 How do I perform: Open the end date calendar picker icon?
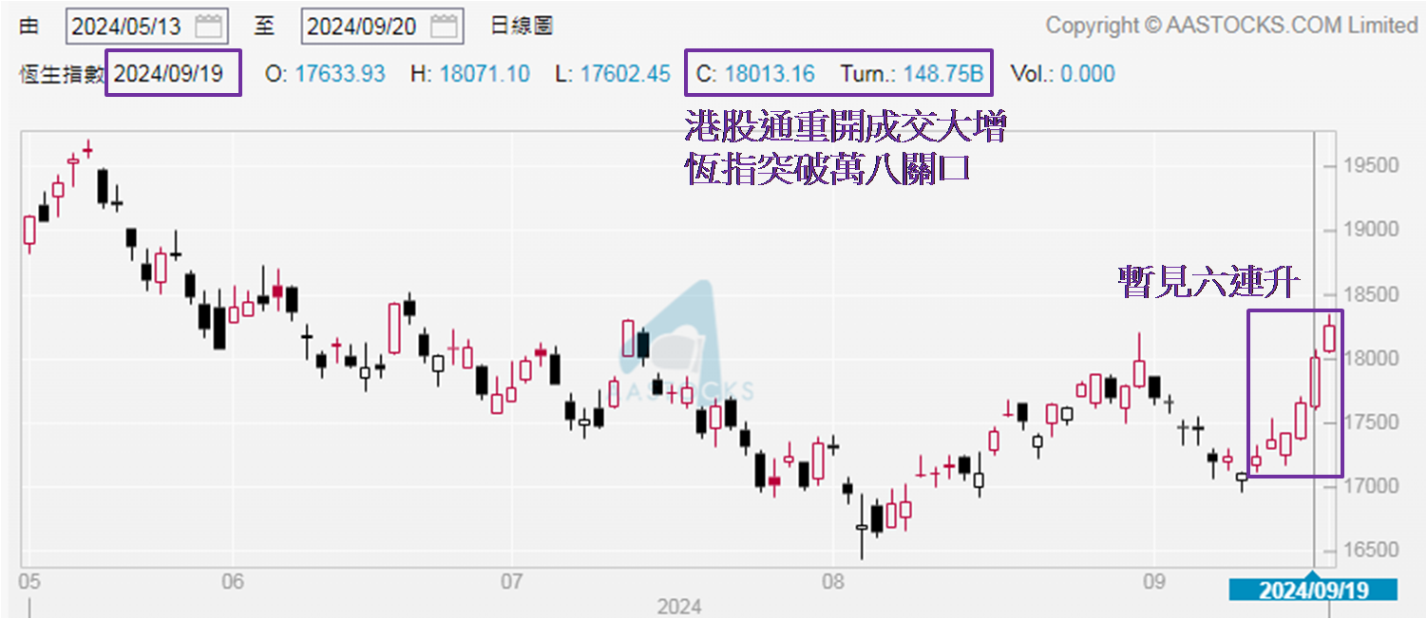444,26
